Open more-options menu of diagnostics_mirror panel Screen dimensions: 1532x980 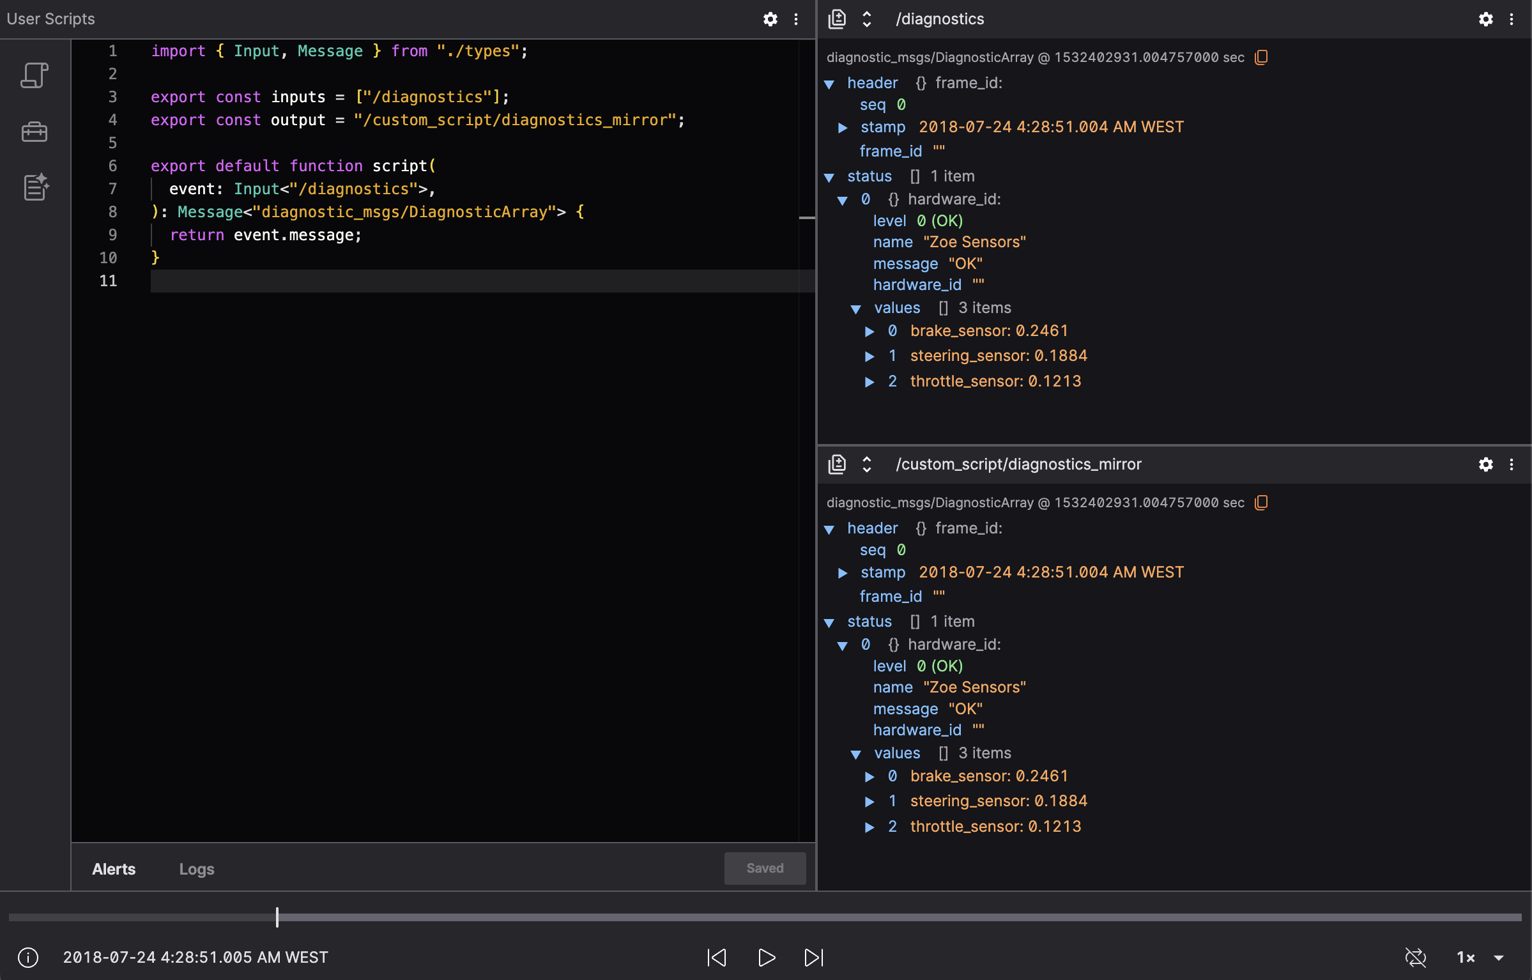pos(1512,464)
